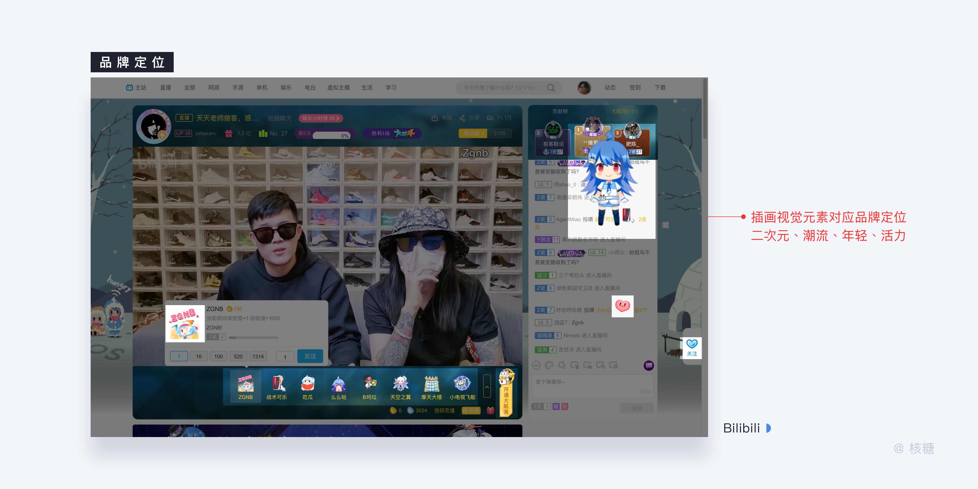Expand the 娱乐小时榜 68 ranking badge
The width and height of the screenshot is (978, 489).
321,118
